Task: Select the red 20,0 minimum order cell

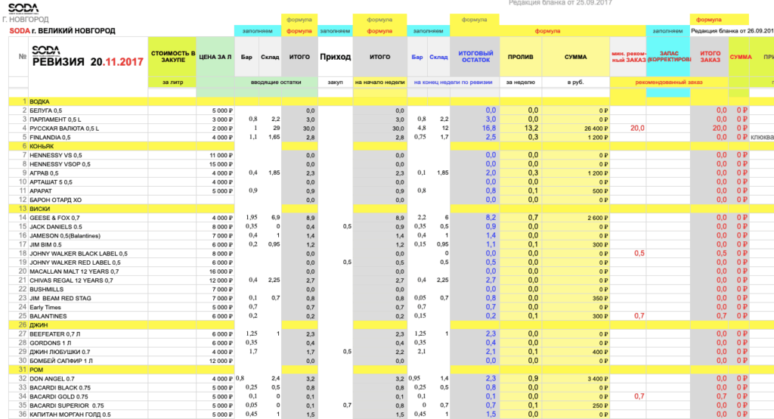Action: tap(635, 128)
